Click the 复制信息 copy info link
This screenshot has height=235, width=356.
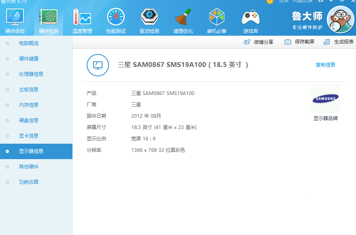(x=326, y=65)
